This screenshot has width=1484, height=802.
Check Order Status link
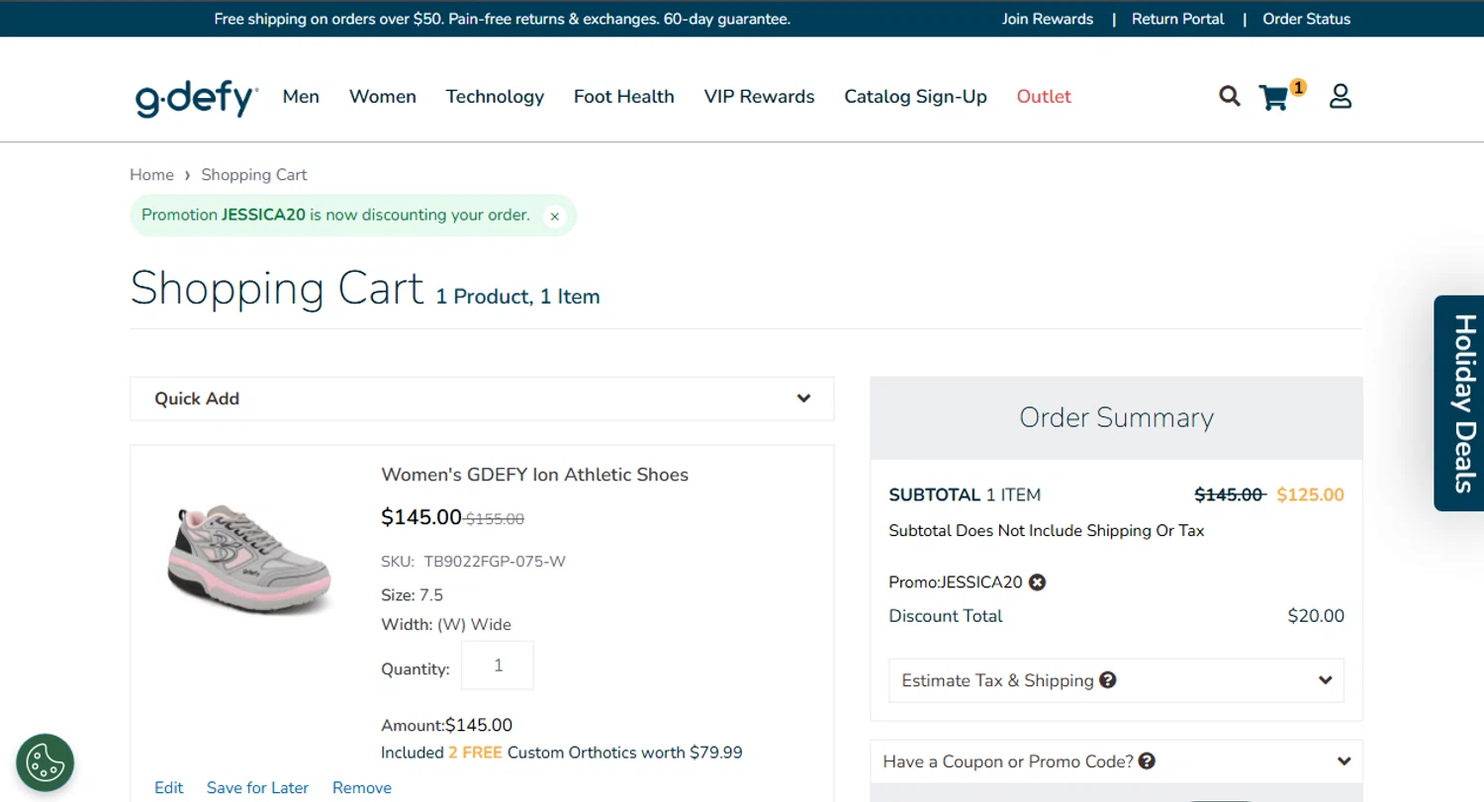coord(1306,19)
